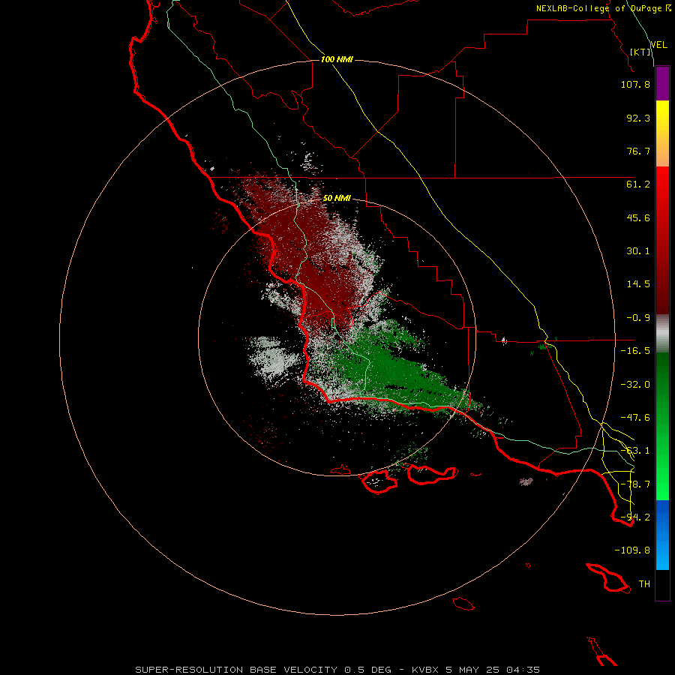The width and height of the screenshot is (675, 675).
Task: Click the -0.9 legend value
Action: click(x=638, y=318)
